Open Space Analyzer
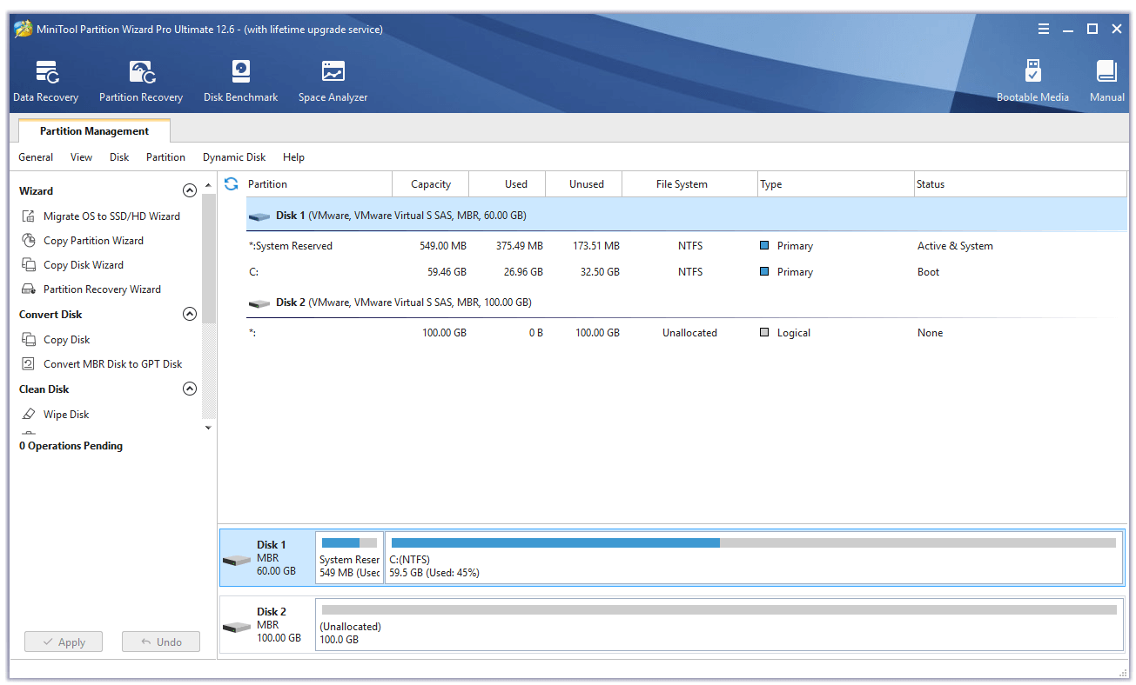 [x=333, y=82]
